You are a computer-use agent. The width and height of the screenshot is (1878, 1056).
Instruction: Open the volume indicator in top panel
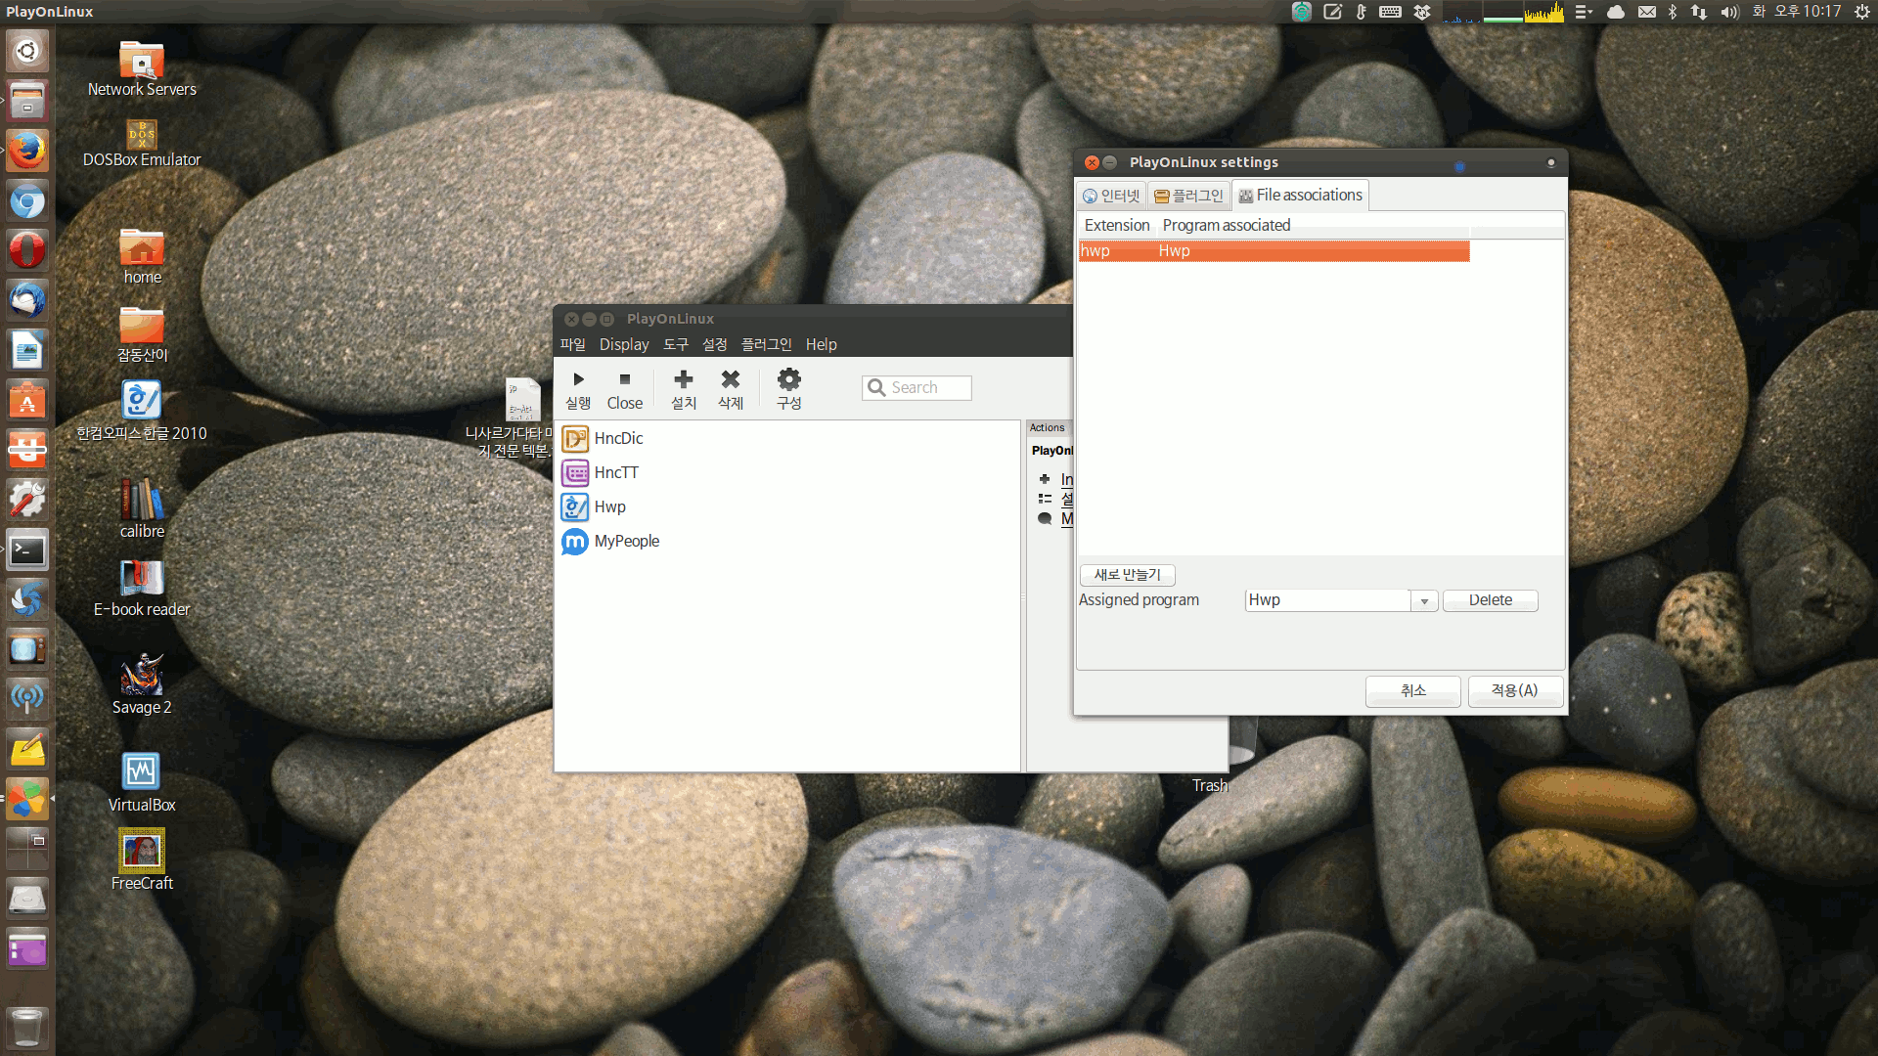point(1730,12)
